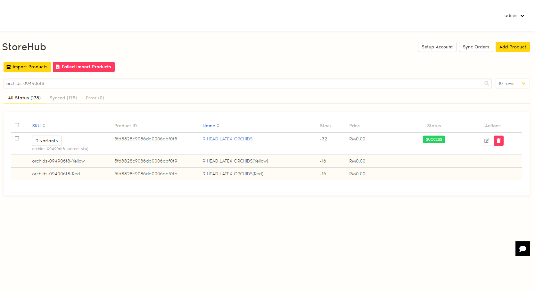Viewport: 535px width, 292px height.
Task: Select the All Status (178) tab
Action: click(x=24, y=98)
